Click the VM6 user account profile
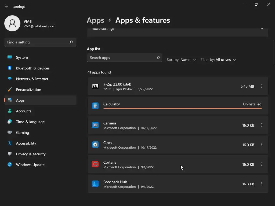This screenshot has height=206, width=275. click(x=30, y=24)
